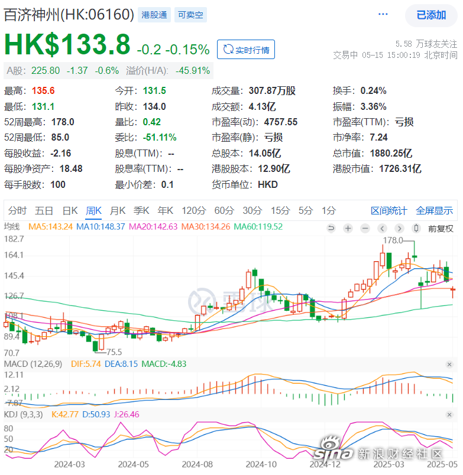Switch to 15分 chart tab
The width and height of the screenshot is (463, 475).
coord(280,210)
